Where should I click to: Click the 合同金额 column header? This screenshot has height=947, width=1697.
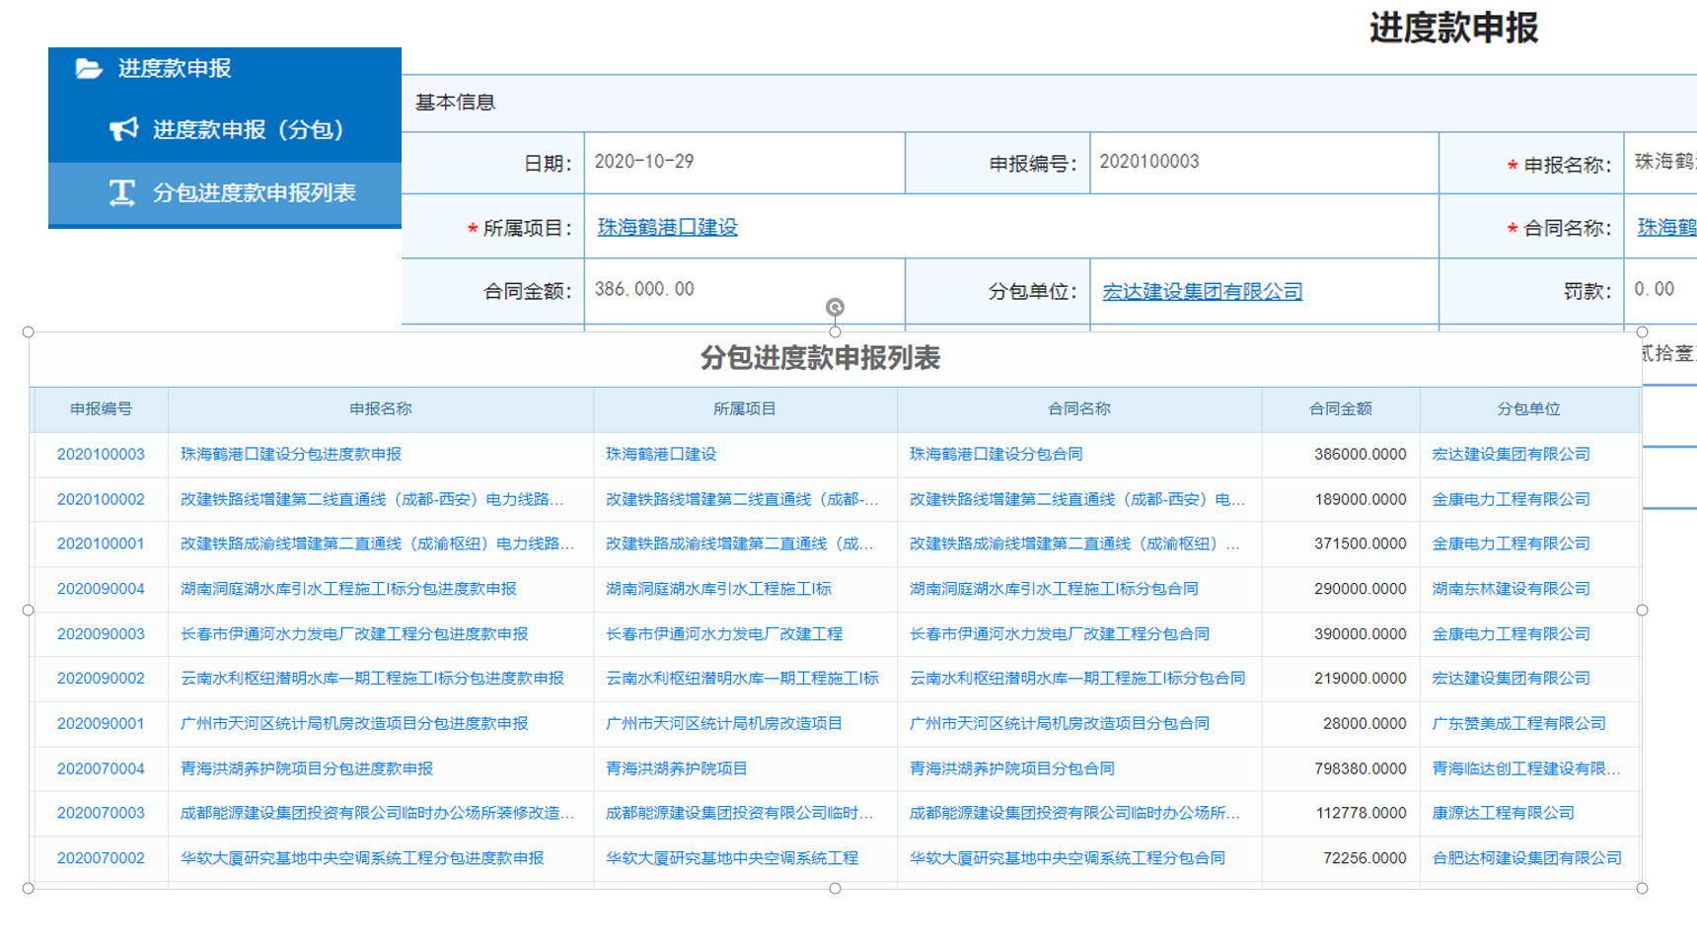tap(1340, 408)
